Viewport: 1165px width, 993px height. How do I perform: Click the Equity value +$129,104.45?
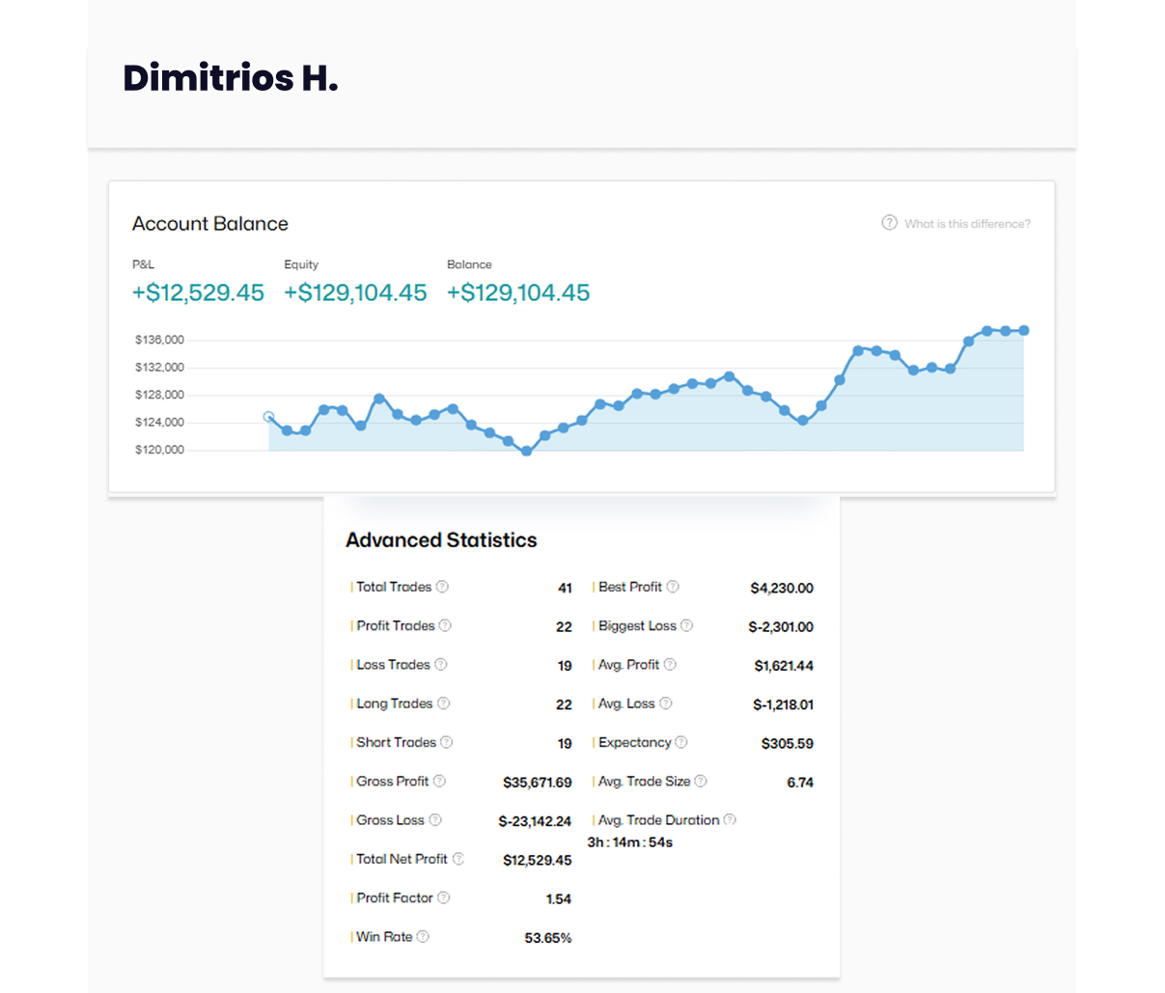(x=355, y=292)
